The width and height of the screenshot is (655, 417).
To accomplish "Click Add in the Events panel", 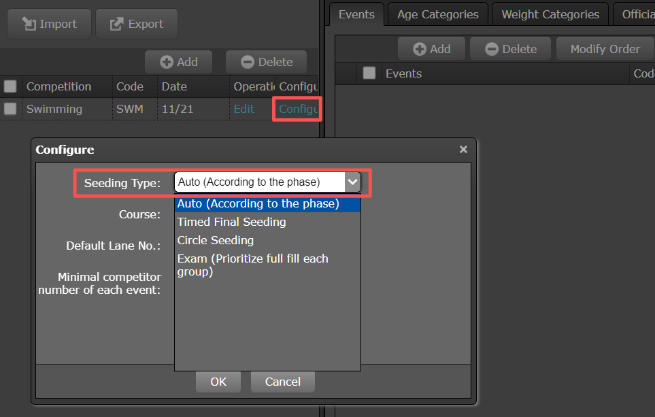I will pos(431,49).
